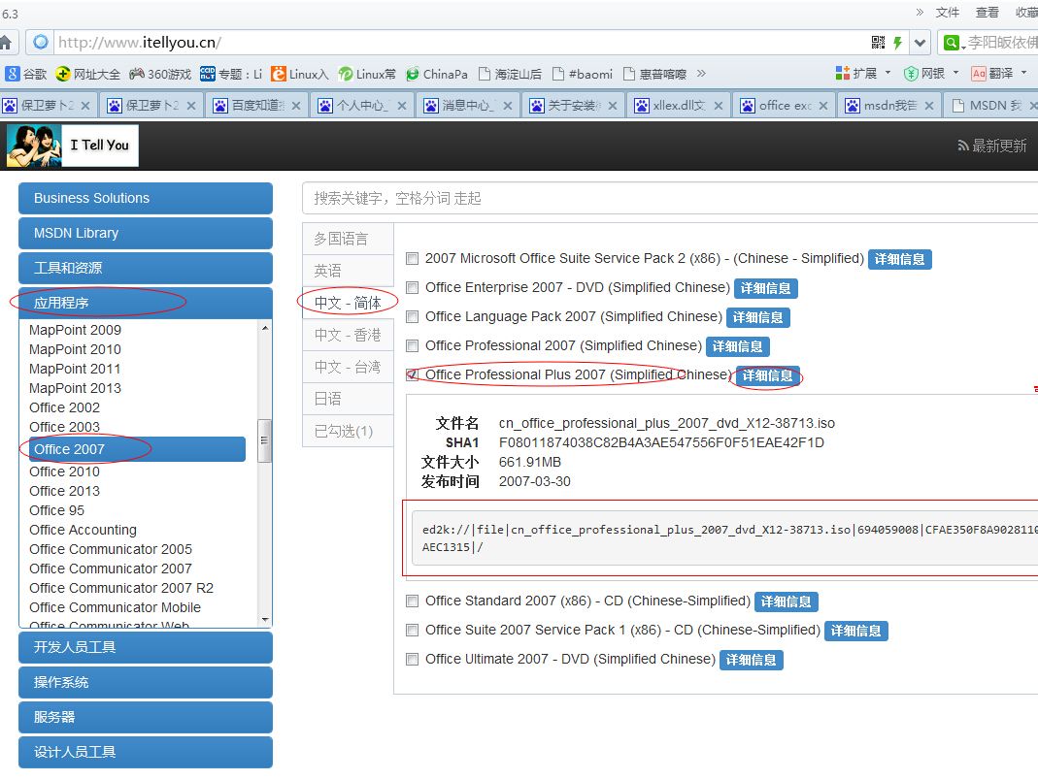Check Office Suite 2007 Service Pack 1 checkbox

tap(412, 631)
